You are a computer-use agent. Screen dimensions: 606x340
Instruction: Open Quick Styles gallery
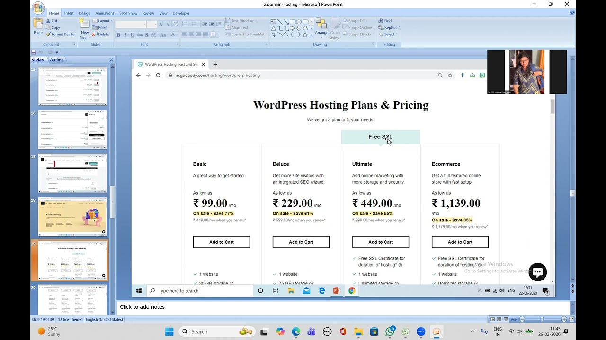(x=335, y=29)
